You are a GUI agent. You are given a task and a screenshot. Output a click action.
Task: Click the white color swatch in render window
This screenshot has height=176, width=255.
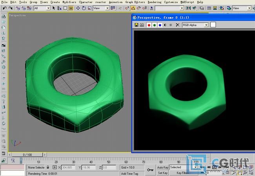click(213, 25)
